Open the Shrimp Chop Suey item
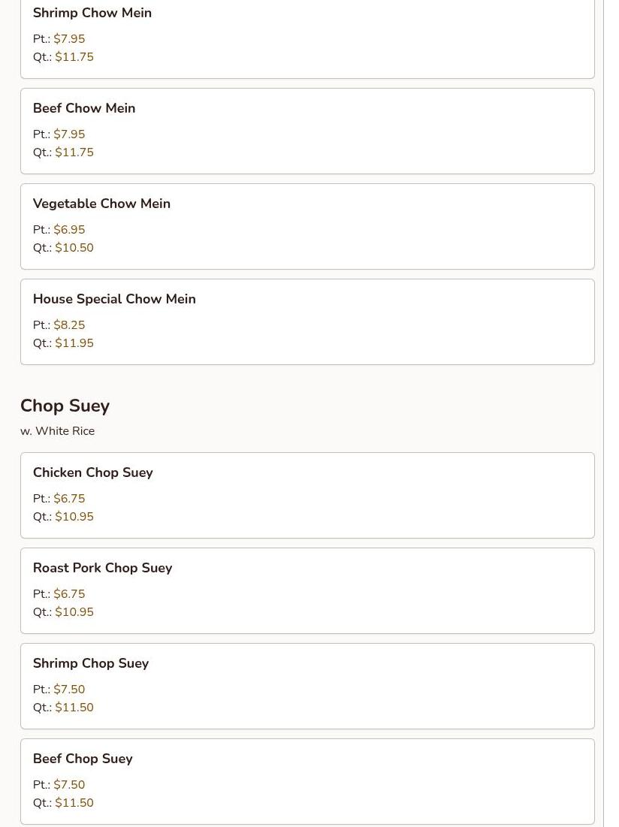The height and width of the screenshot is (827, 619). point(91,663)
